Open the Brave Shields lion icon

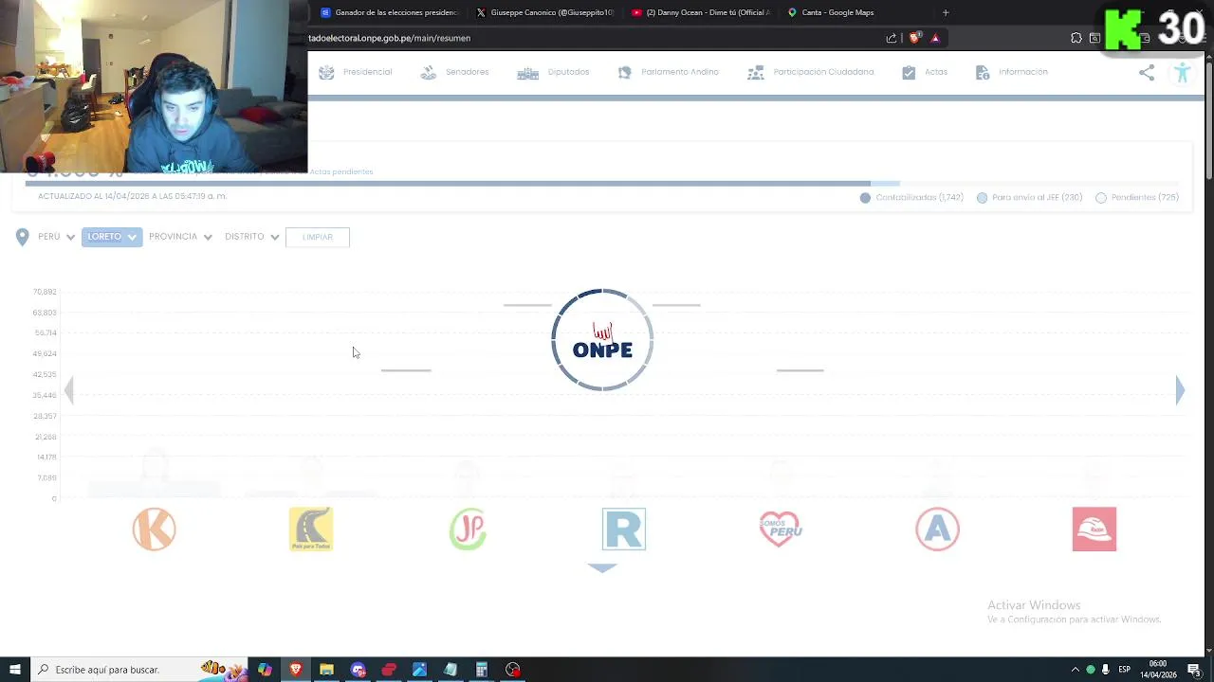[914, 38]
